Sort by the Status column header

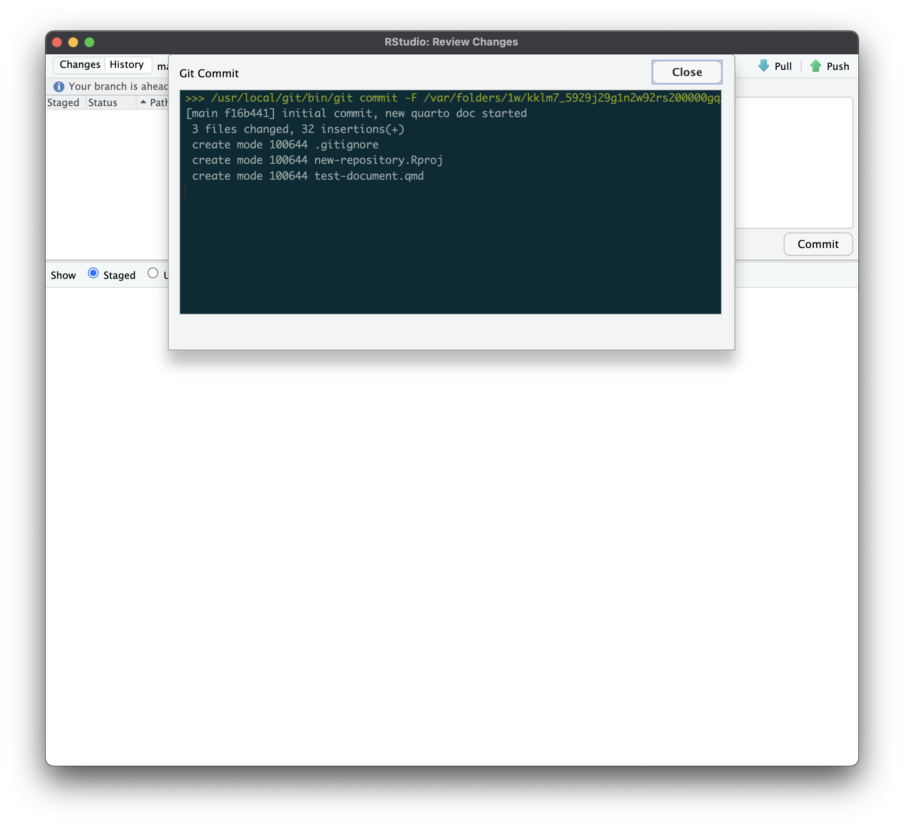click(x=103, y=103)
